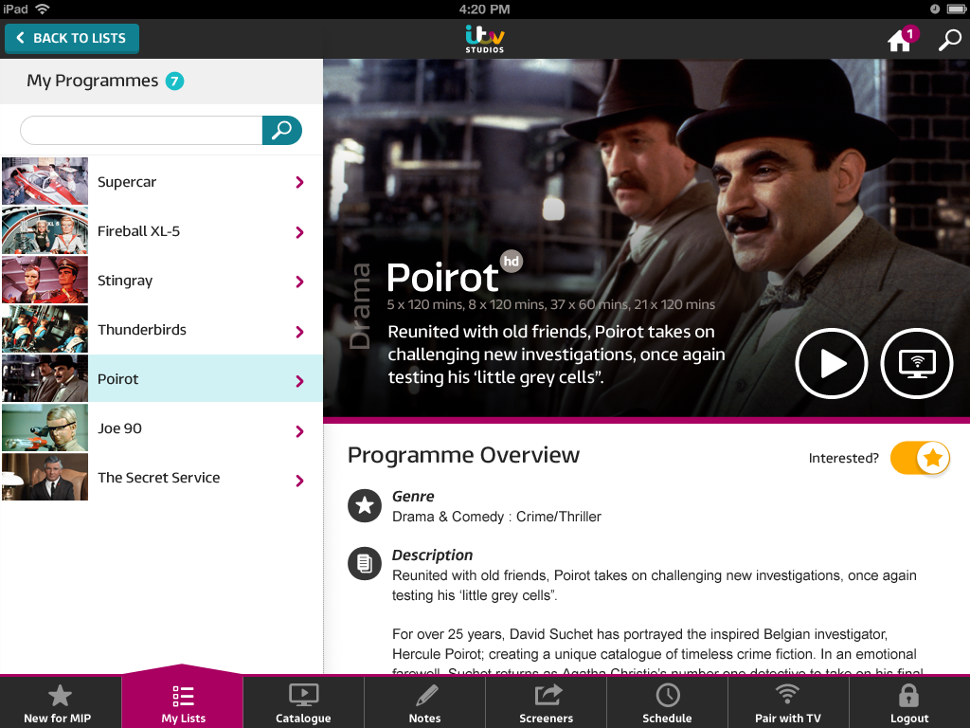Select the Supercar thumbnail
Screen dimensions: 970x728
coord(45,181)
